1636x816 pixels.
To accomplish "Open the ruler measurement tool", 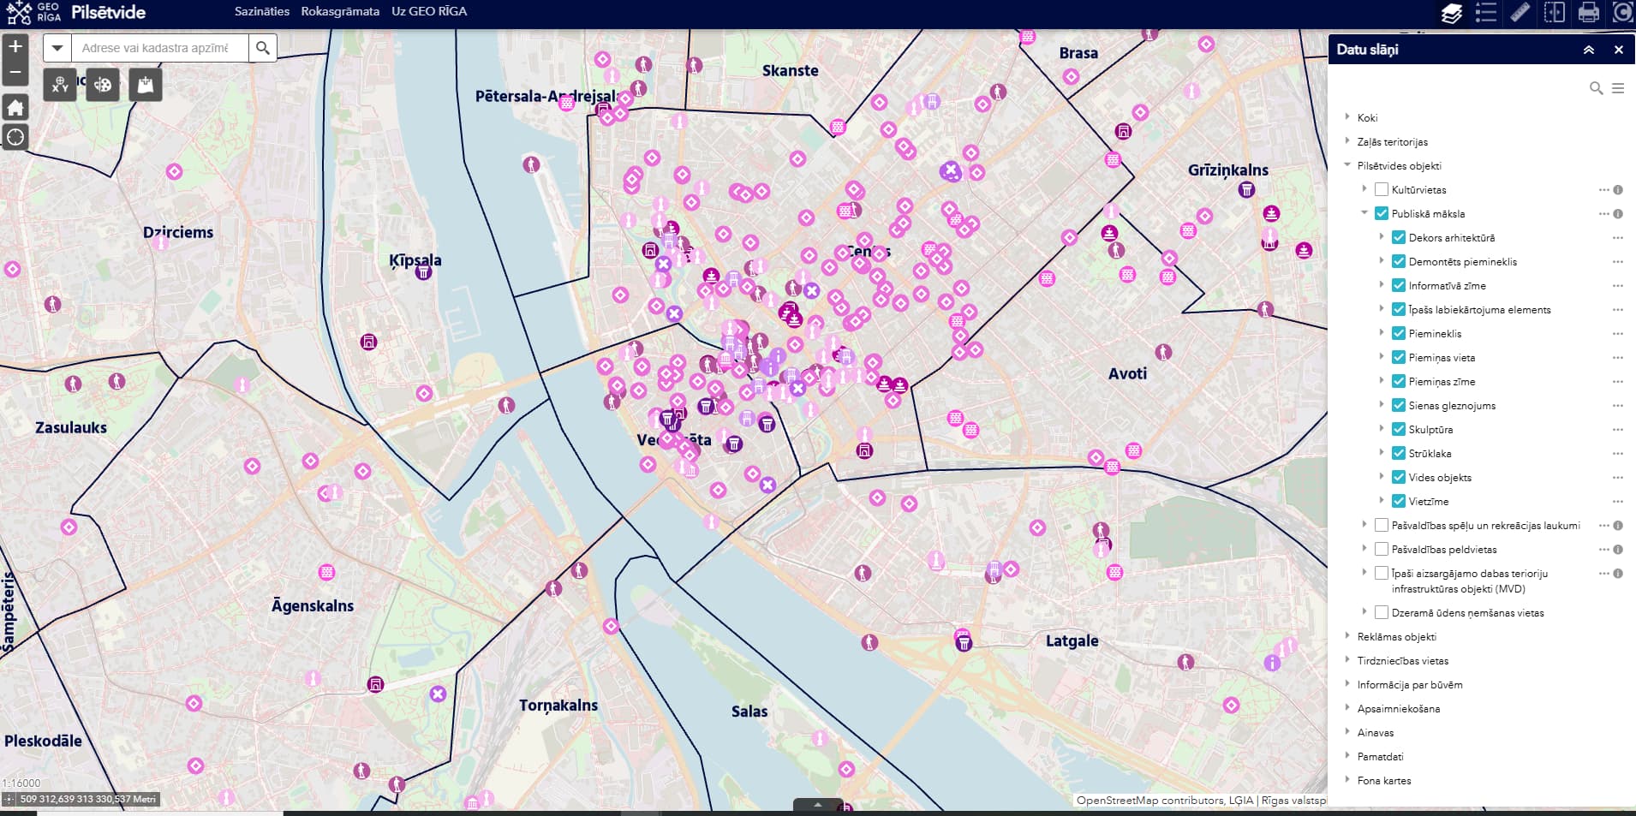I will coord(1520,12).
